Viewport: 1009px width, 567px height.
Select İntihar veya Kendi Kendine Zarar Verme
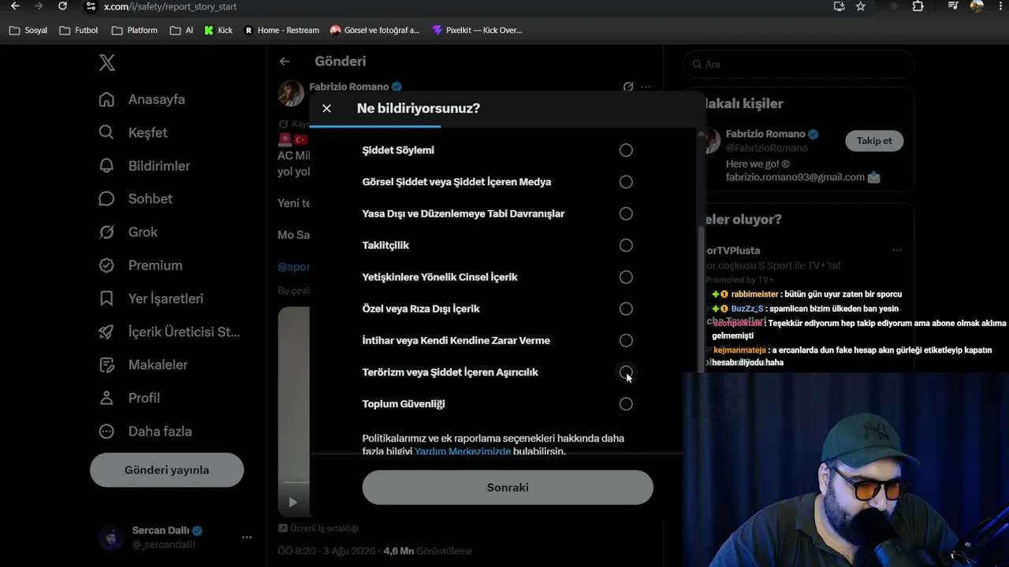[626, 340]
